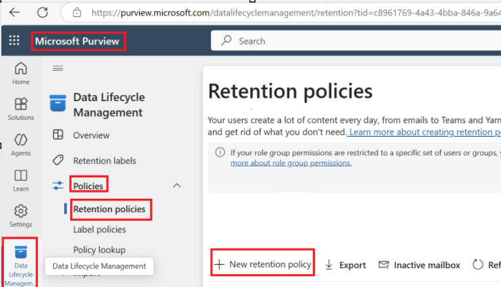Create a New retention policy
The width and height of the screenshot is (501, 287).
[x=263, y=264]
